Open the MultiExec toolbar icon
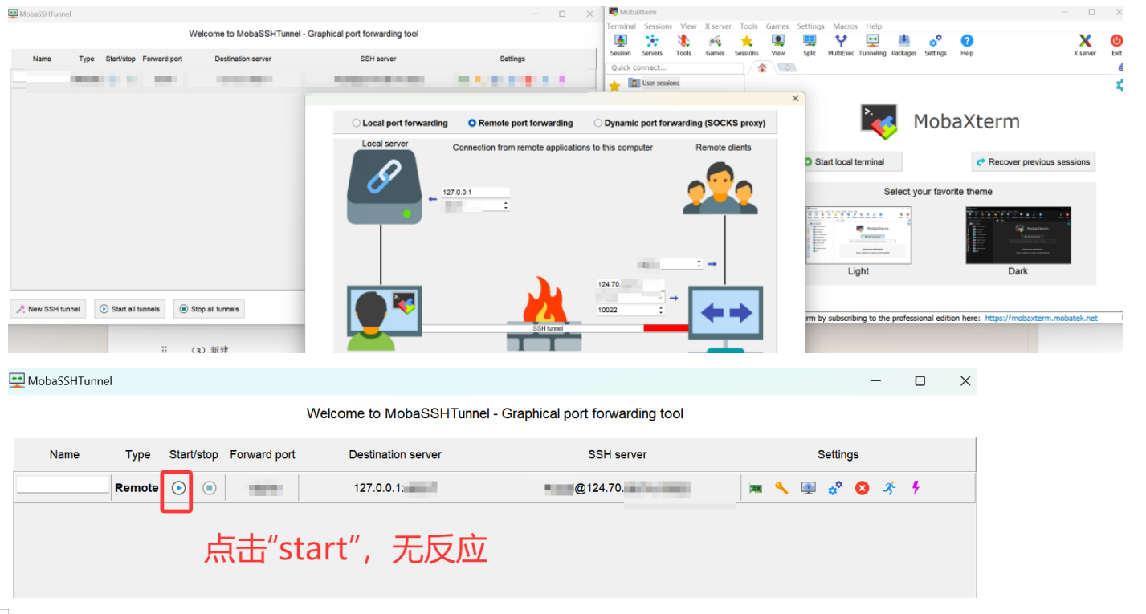Viewport: 1146px width, 614px height. [x=841, y=45]
